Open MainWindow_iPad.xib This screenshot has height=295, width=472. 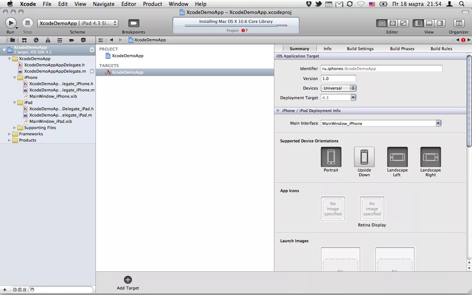tap(51, 121)
